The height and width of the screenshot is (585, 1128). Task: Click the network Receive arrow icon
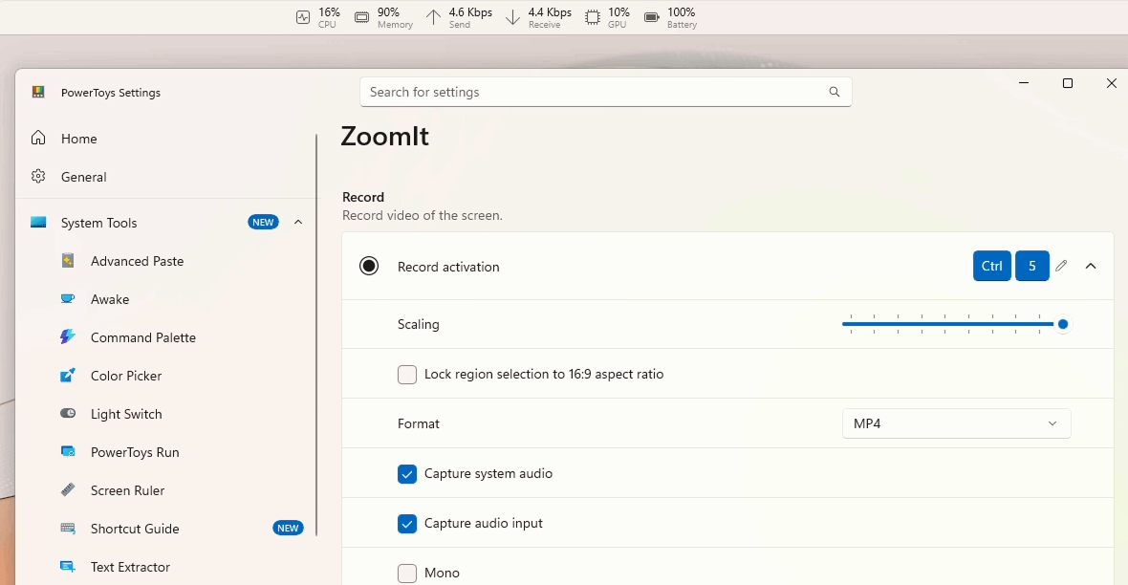coord(512,17)
